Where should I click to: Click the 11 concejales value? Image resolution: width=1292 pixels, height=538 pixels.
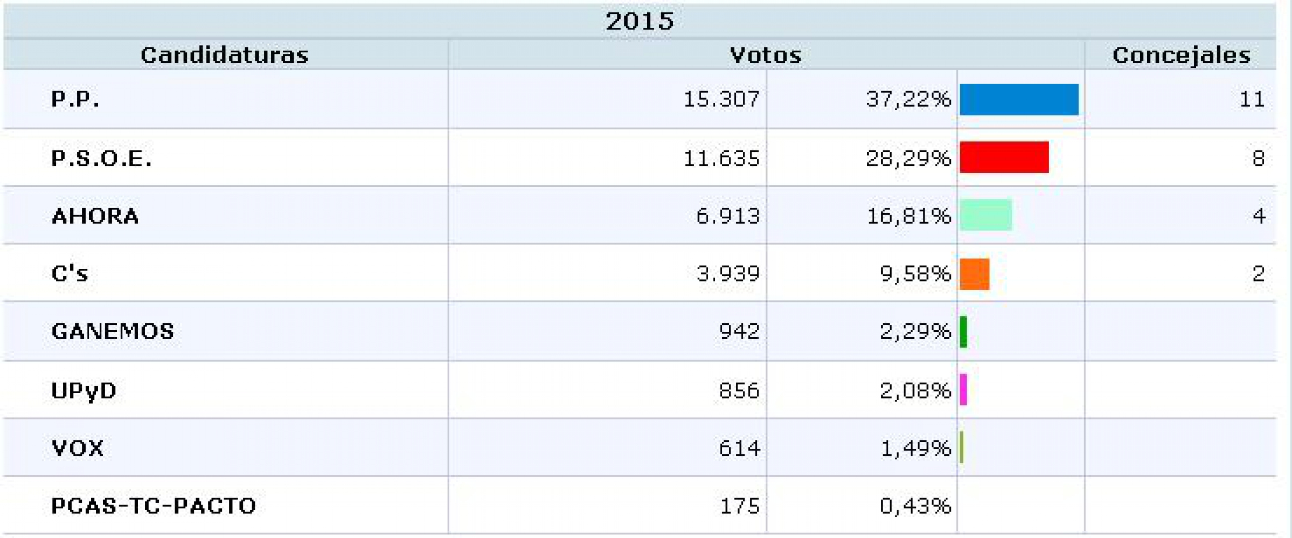[1252, 99]
